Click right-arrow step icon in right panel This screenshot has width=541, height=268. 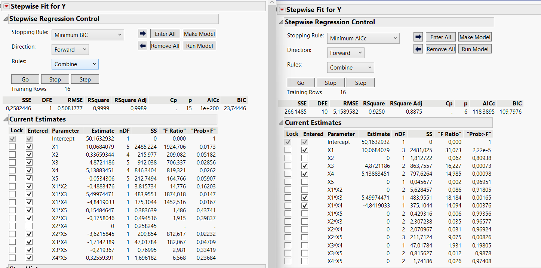(418, 37)
